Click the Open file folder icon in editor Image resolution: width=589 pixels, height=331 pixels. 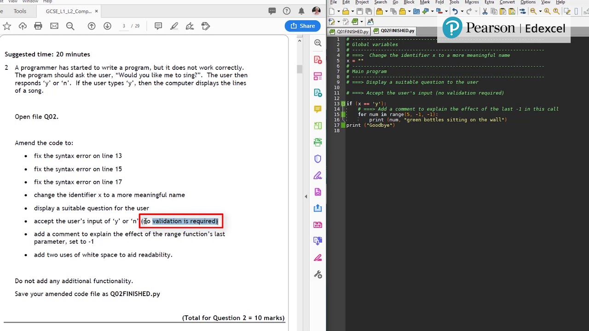tap(346, 11)
